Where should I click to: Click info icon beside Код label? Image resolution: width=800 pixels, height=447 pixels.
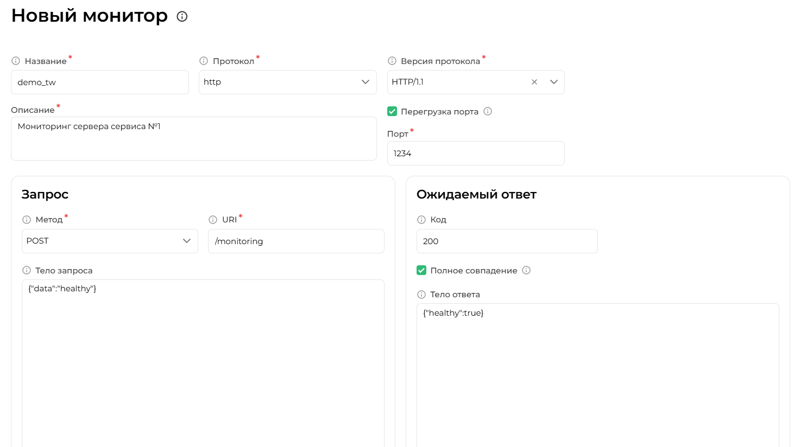tap(421, 220)
